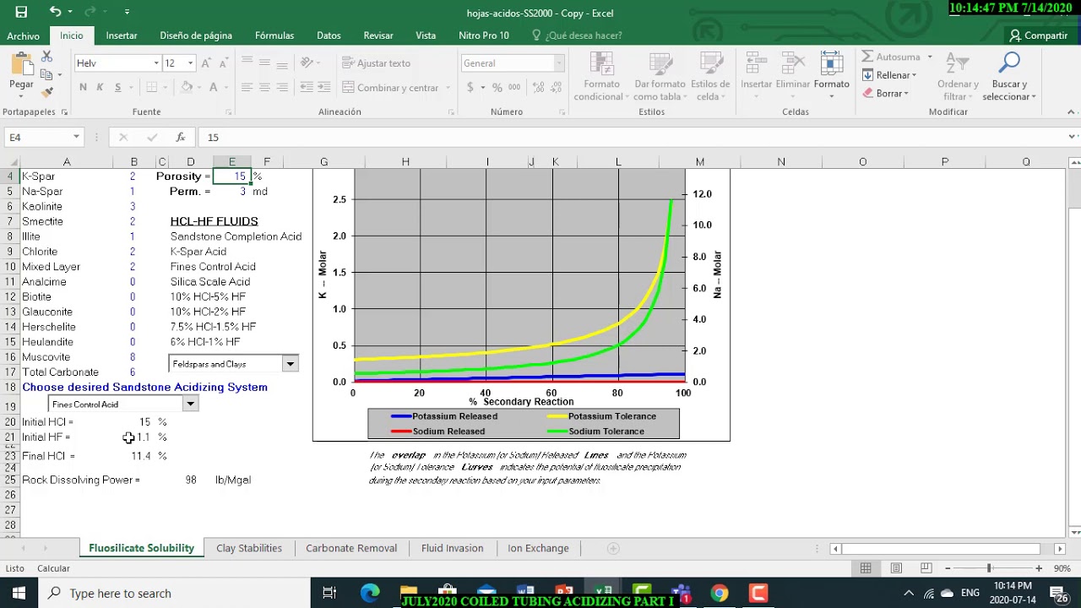1081x608 pixels.
Task: Toggle italic (K) formatting
Action: pos(100,87)
